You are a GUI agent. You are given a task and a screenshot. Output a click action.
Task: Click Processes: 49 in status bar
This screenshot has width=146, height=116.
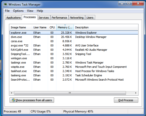tap(12, 111)
